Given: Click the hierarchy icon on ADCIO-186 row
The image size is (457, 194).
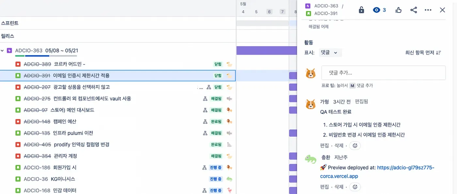Looking at the screenshot, I should [x=205, y=168].
